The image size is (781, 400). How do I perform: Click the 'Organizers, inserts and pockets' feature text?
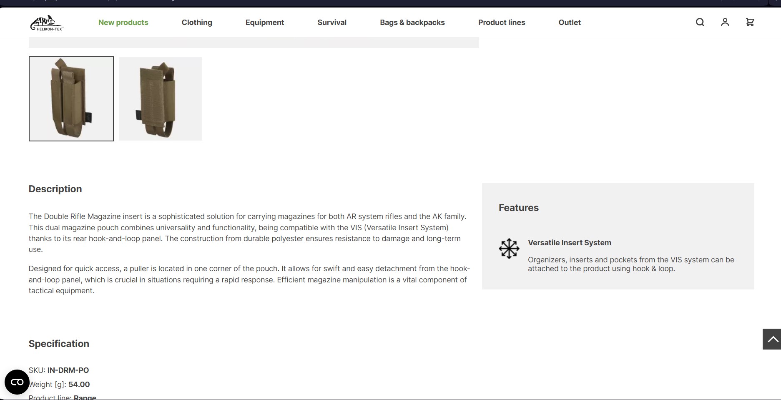[631, 264]
